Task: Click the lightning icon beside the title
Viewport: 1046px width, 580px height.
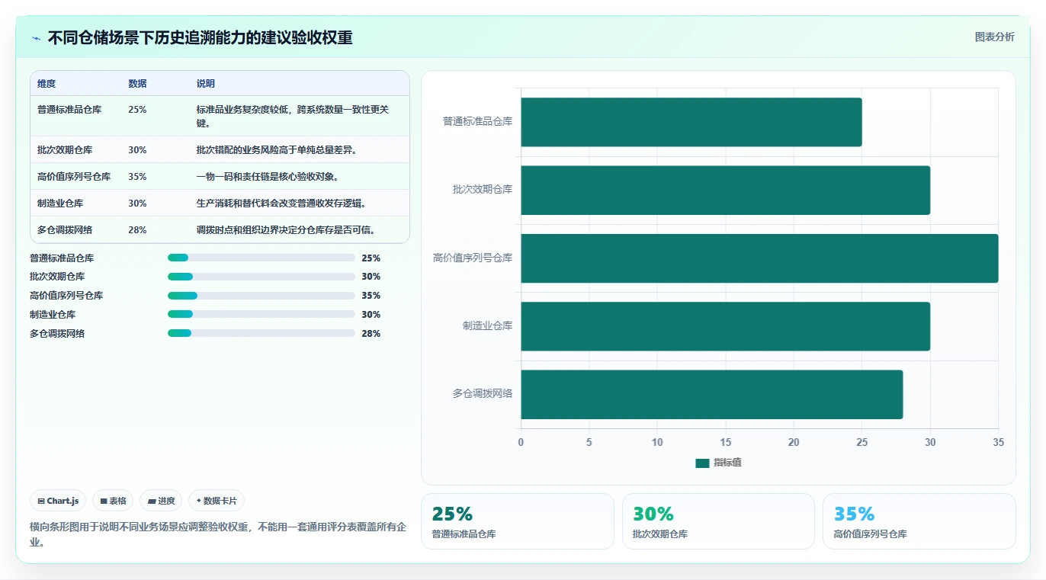Action: click(36, 38)
